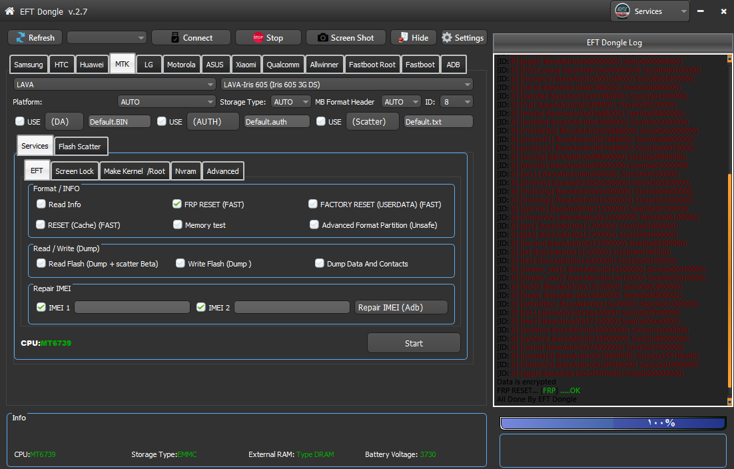
Task: Check Advanced Format Partition (Unsafe)
Action: (x=314, y=225)
